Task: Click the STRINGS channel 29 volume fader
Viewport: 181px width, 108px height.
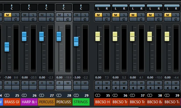Action: click(76, 41)
